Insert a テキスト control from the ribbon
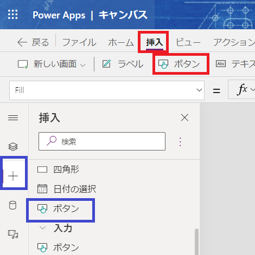Viewport: 255px width, 255px height. [x=235, y=64]
